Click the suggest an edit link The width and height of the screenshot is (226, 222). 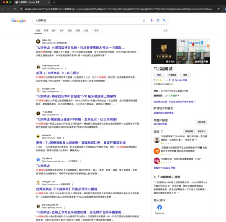pos(160,102)
